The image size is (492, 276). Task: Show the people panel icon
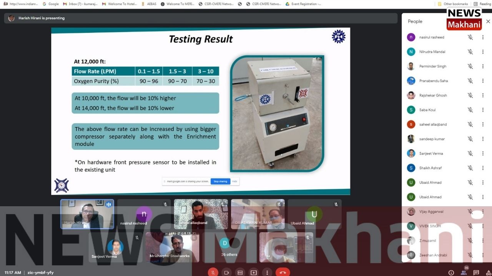click(464, 273)
